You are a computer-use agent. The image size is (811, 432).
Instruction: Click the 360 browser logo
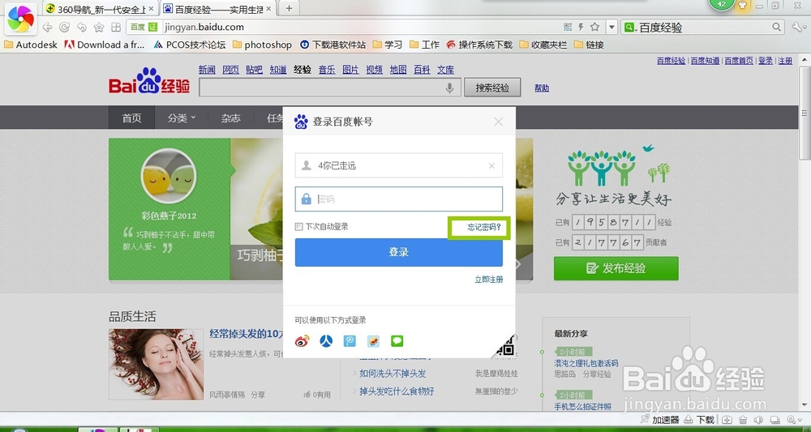click(x=21, y=19)
